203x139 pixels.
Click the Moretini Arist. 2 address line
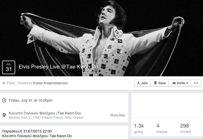click(46, 118)
